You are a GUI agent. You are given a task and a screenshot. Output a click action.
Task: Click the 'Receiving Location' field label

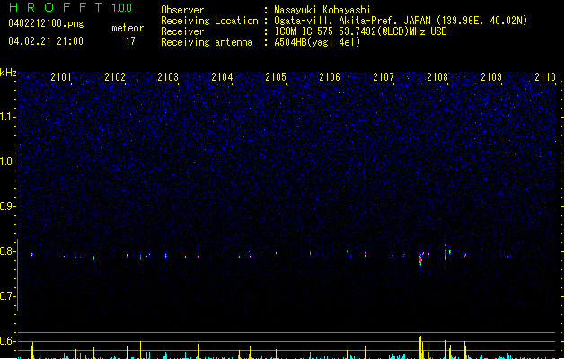209,21
